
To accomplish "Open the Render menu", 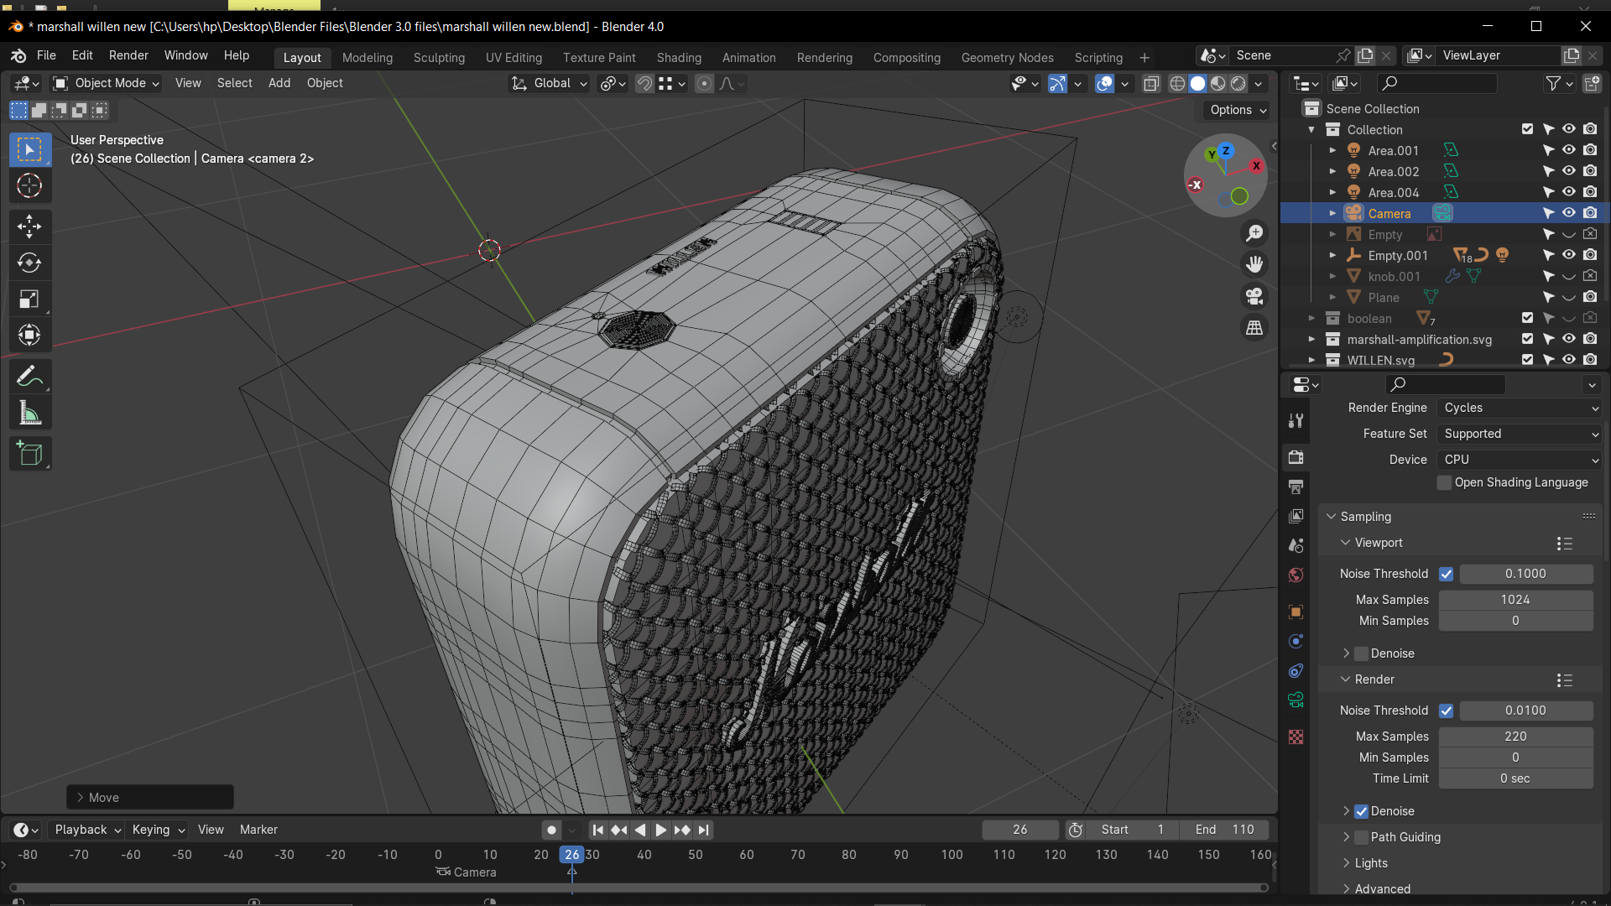I will coord(128,55).
